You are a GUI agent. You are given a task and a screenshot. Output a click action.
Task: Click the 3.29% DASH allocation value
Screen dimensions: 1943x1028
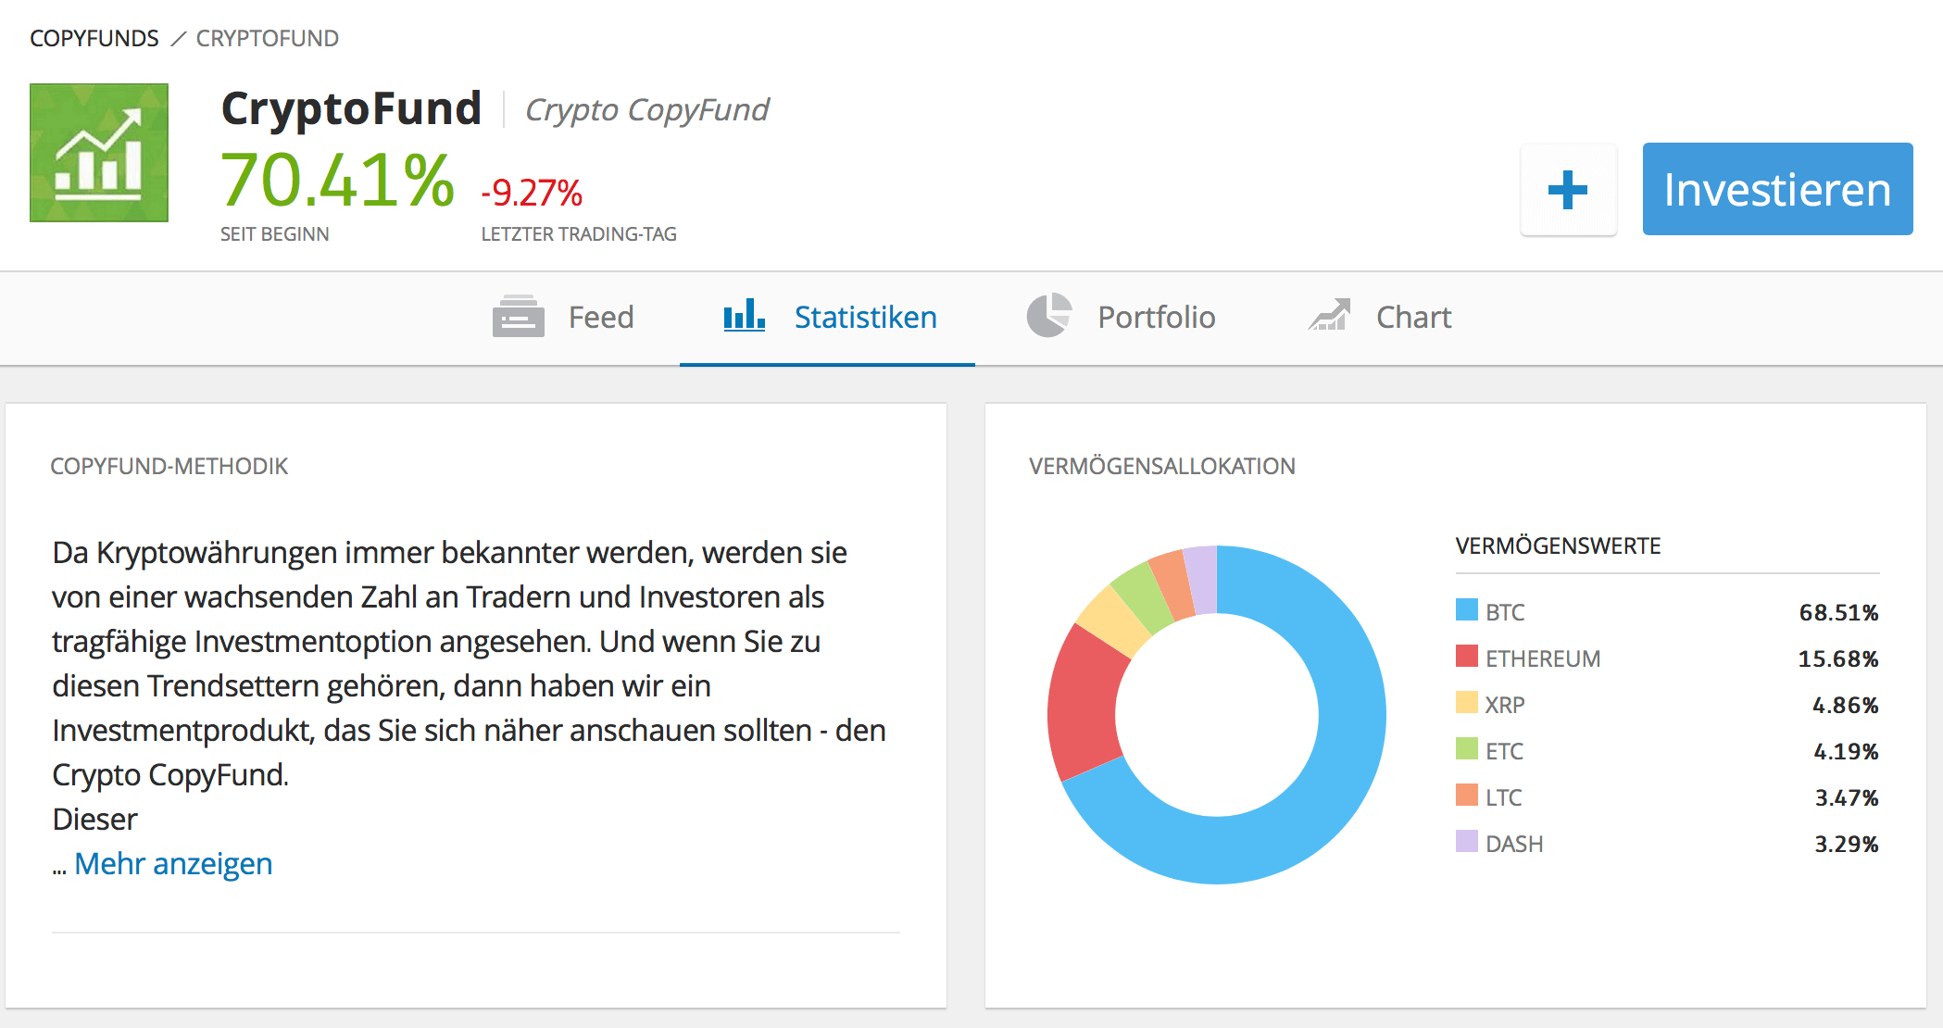point(1847,844)
